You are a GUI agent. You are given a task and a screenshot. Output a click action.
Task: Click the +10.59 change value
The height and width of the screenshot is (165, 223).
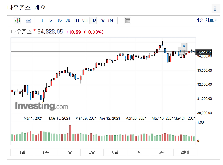73,32
